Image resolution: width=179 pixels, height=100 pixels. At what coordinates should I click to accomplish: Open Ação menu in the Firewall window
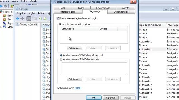pos(15,1)
